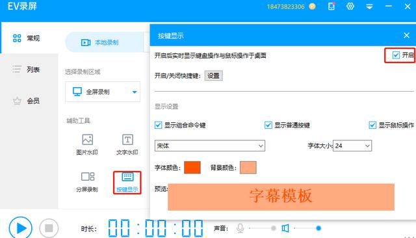This screenshot has width=416, height=238.
Task: Open settings via the gear icon
Action: click(x=350, y=6)
